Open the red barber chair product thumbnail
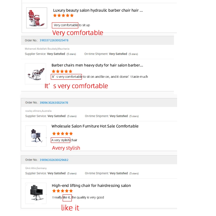Image resolution: width=216 pixels, height=216 pixels. (36, 18)
